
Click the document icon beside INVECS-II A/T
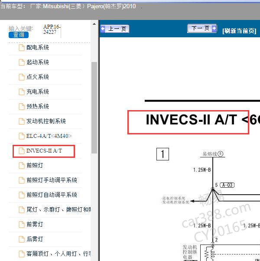coord(22,151)
